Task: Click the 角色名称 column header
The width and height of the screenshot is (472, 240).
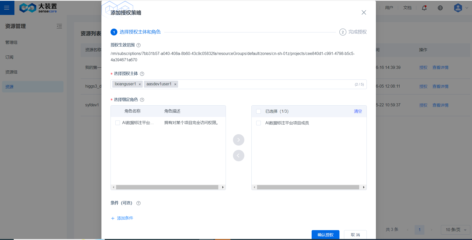Action: click(x=133, y=111)
